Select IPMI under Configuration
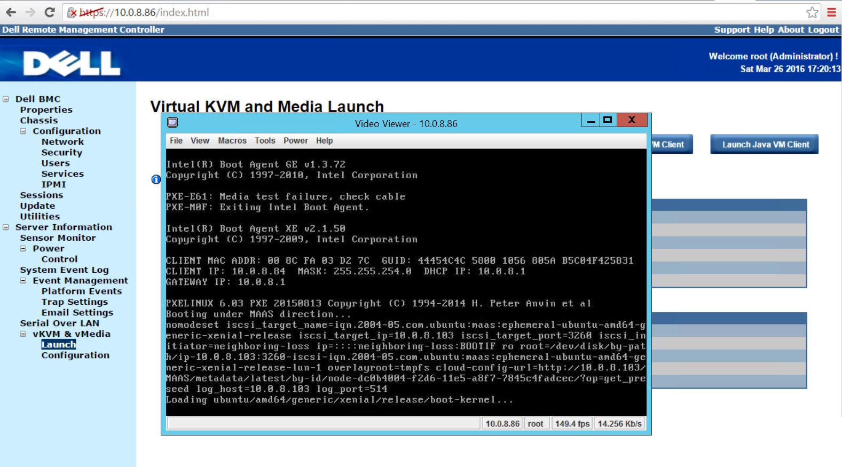 click(x=54, y=184)
